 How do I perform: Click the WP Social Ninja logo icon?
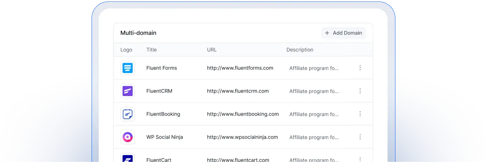pos(127,137)
